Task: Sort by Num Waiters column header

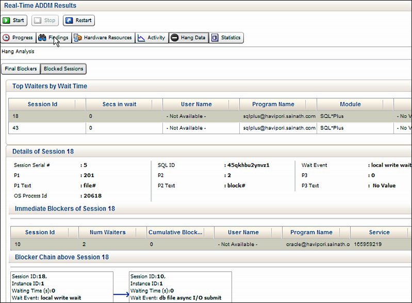Action: tap(112, 232)
